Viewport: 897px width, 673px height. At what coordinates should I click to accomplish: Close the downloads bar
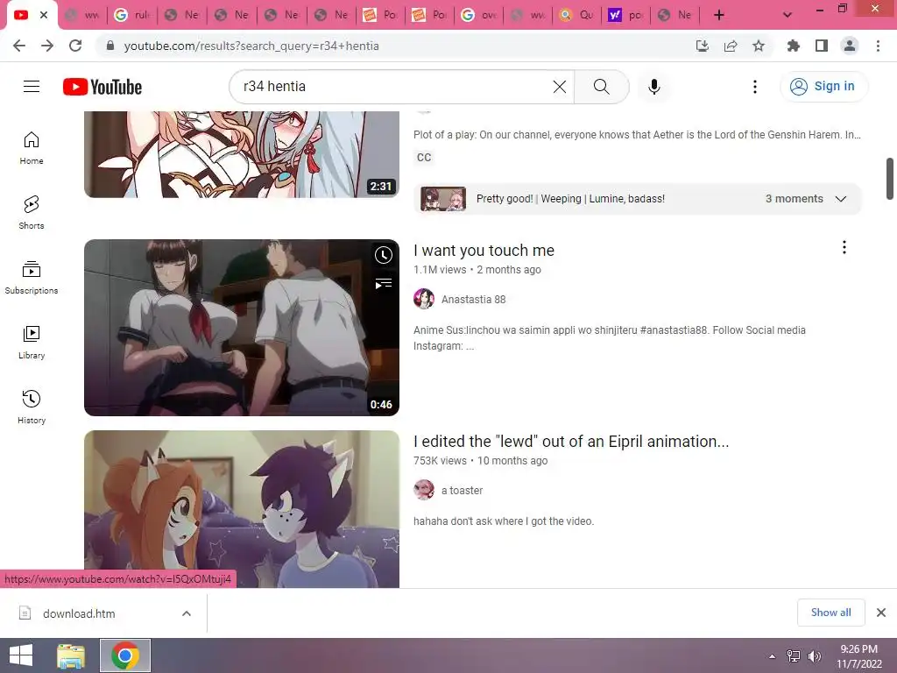click(881, 613)
